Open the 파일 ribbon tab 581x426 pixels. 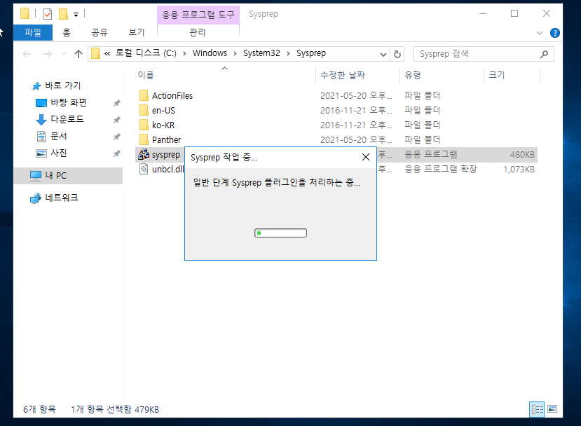click(33, 33)
